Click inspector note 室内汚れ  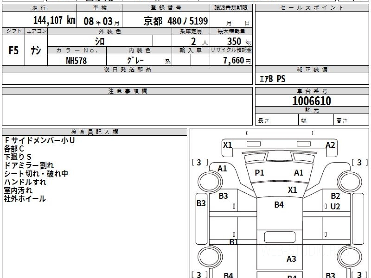(18, 190)
